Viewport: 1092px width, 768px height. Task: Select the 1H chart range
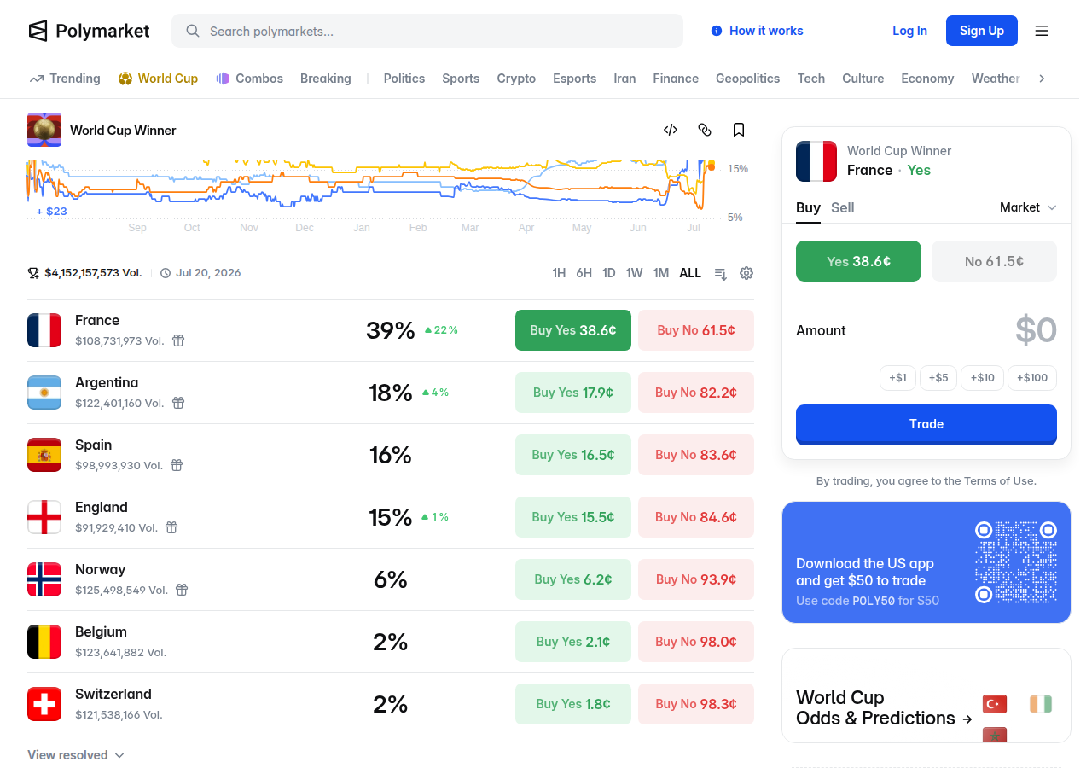tap(559, 273)
